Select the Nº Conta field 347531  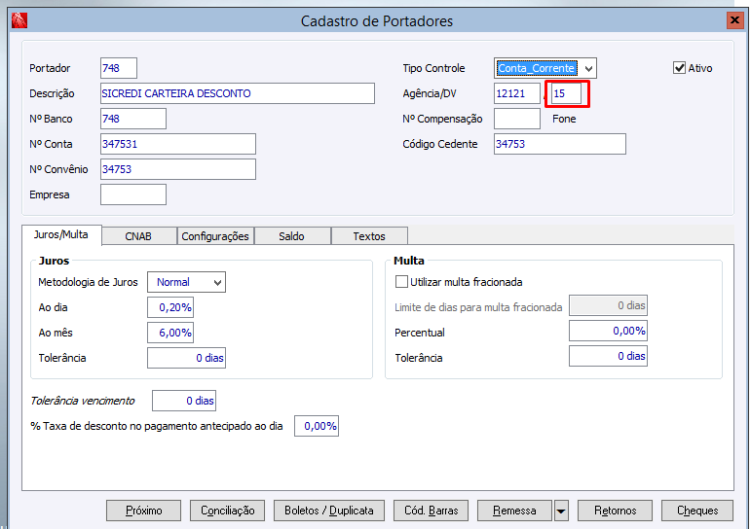(x=178, y=144)
